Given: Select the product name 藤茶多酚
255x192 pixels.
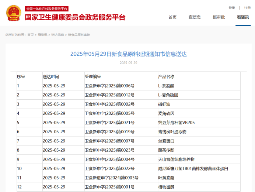Looking at the screenshot, I should coord(166,150).
